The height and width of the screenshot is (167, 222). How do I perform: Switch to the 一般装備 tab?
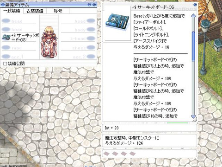[12, 11]
